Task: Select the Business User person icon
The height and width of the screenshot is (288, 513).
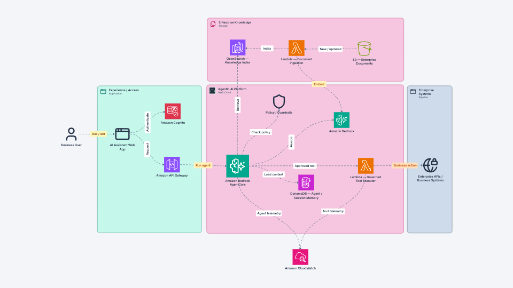Action: [x=71, y=134]
